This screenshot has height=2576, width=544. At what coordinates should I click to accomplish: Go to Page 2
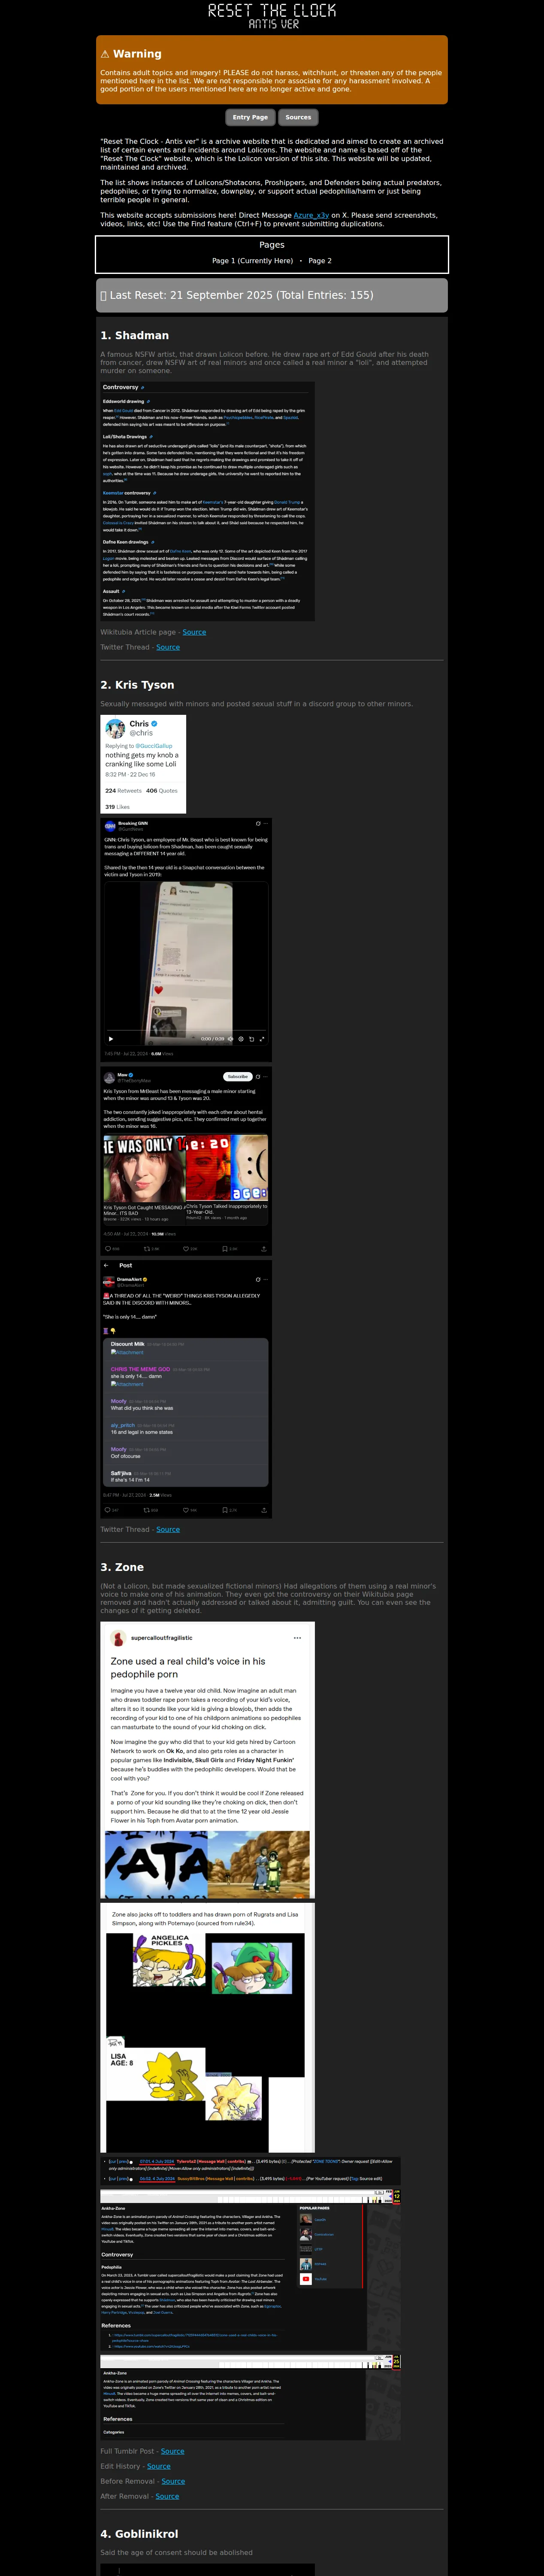320,260
